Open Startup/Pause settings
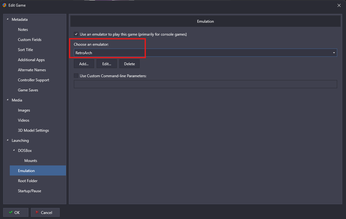The width and height of the screenshot is (346, 219). 30,191
